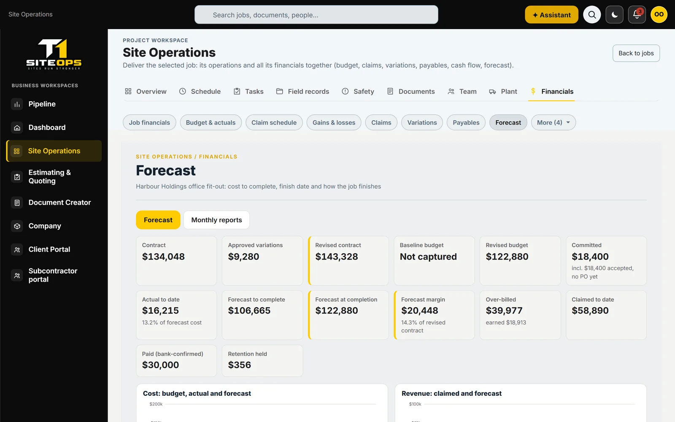Click the Committed $18,400 card
Screen dimensions: 675x422
click(606, 260)
